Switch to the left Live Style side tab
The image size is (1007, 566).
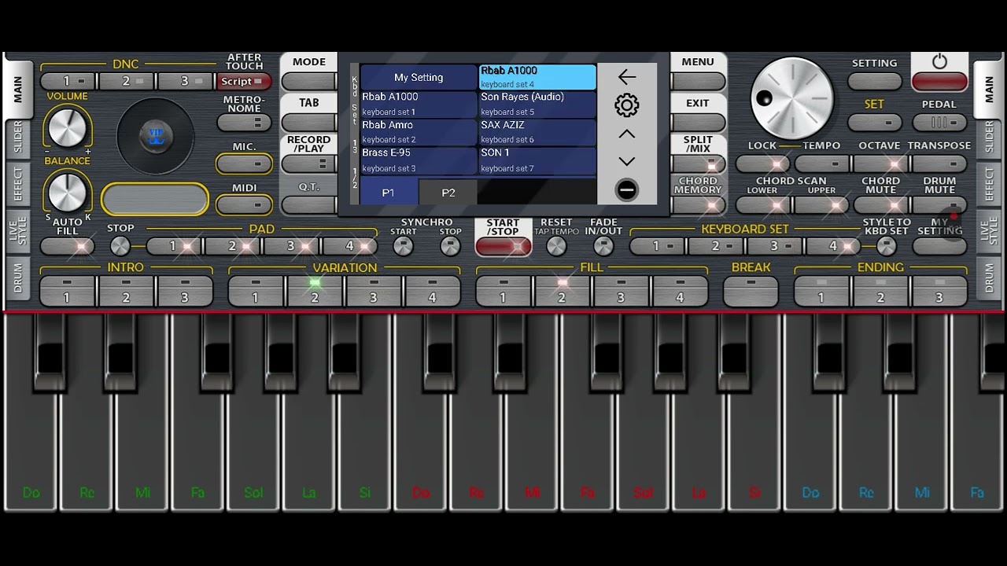[x=17, y=232]
